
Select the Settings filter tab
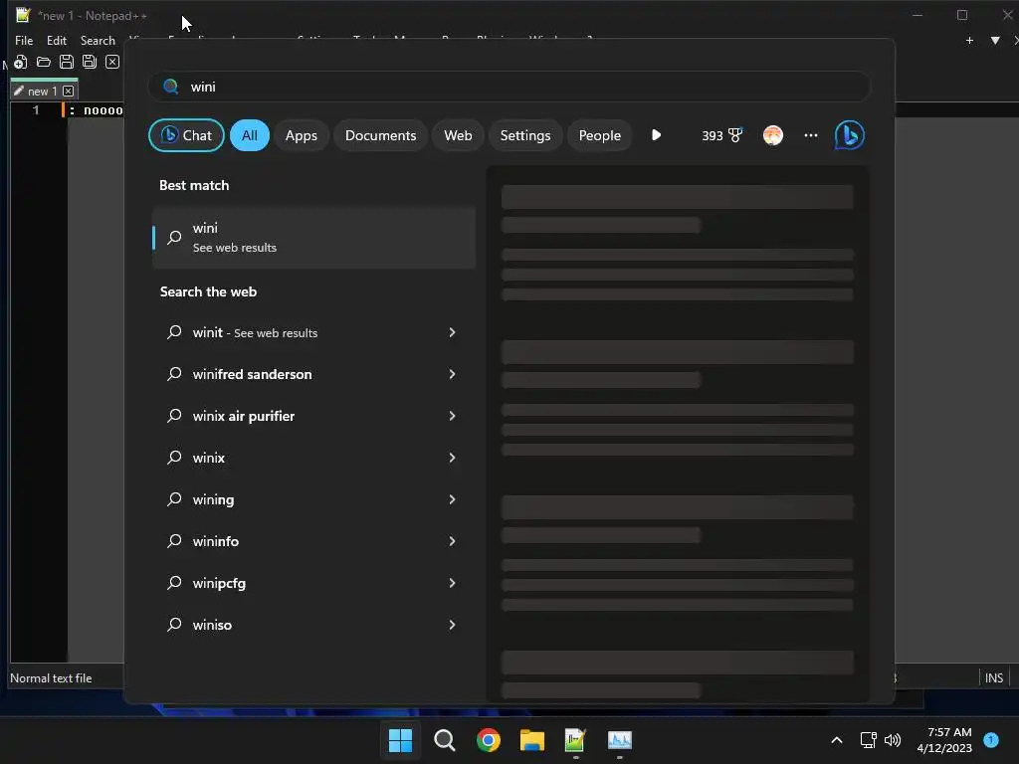click(525, 135)
